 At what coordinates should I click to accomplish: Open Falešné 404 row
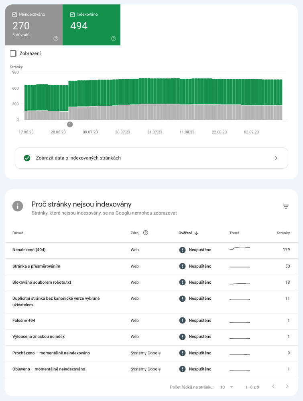pyautogui.click(x=151, y=321)
